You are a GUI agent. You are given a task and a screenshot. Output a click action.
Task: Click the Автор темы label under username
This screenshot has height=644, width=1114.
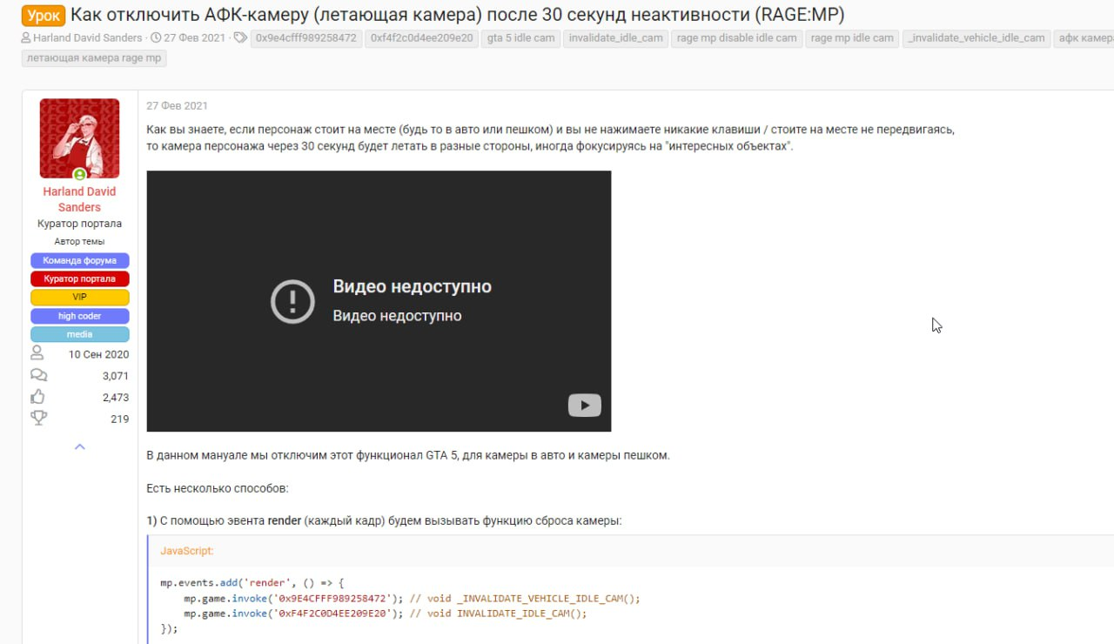coord(80,241)
